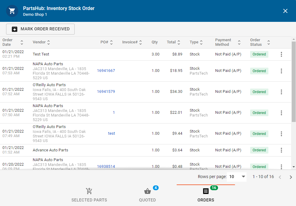
Task: Select the Test Test vendor cell
Action: (x=41, y=54)
